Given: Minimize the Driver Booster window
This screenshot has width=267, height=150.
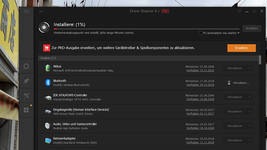Looking at the screenshot, I should click(247, 11).
